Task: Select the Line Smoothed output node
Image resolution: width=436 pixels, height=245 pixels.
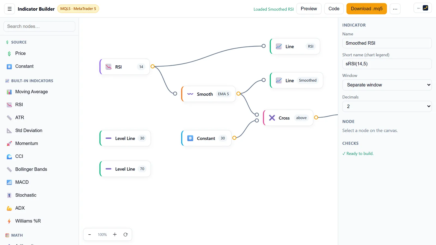Action: pyautogui.click(x=296, y=80)
